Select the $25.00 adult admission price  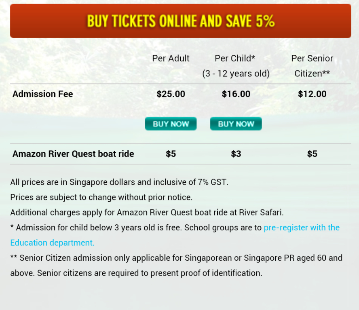(x=171, y=94)
